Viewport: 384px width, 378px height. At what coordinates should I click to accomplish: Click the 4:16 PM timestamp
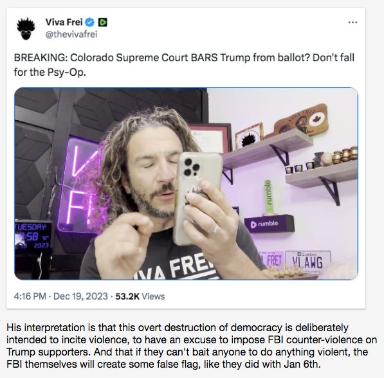(x=30, y=296)
